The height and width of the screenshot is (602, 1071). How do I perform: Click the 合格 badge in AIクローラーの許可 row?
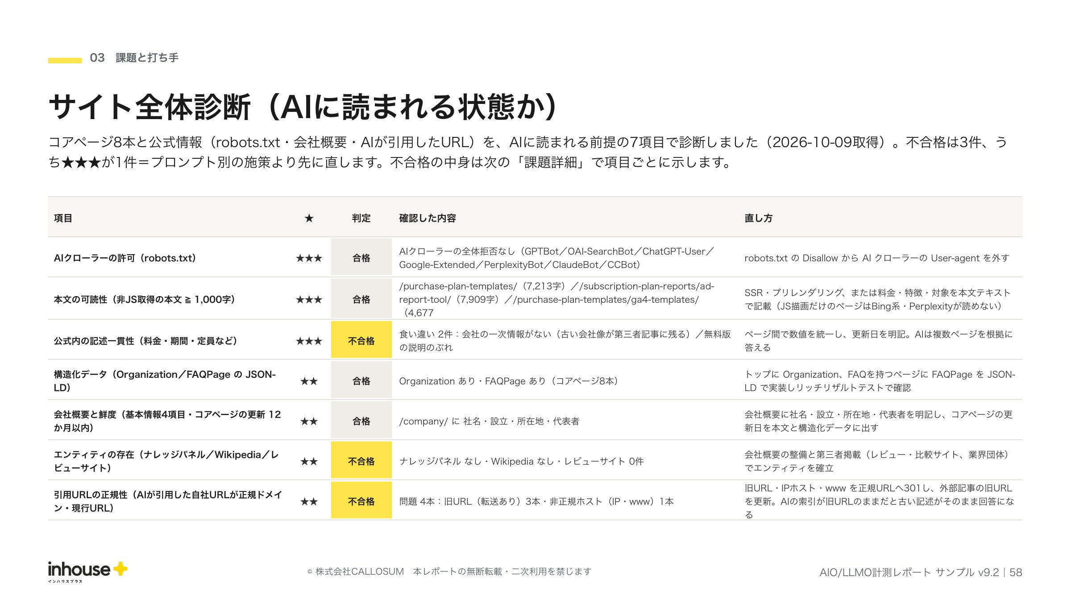pos(361,258)
